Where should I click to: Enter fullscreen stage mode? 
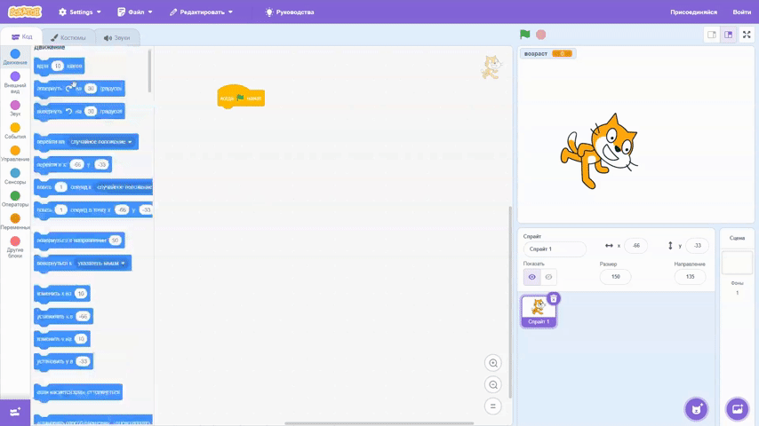click(x=747, y=35)
